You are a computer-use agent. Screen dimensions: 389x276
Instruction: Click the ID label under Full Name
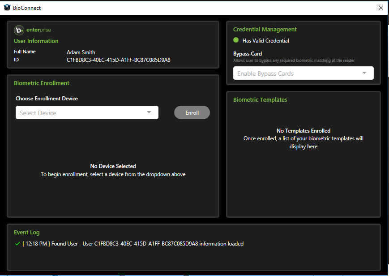[17, 60]
